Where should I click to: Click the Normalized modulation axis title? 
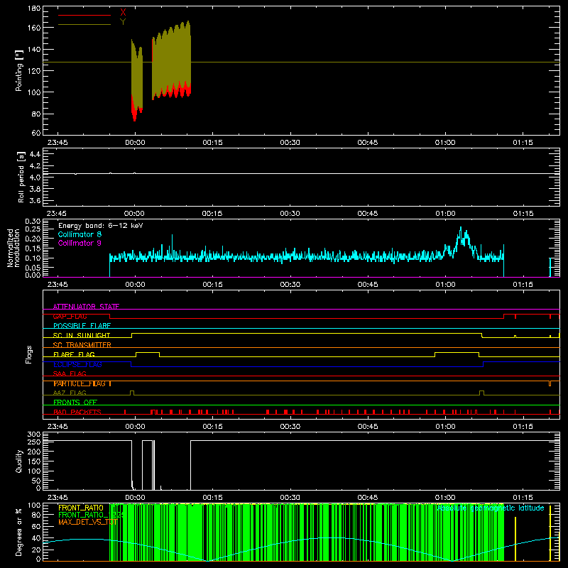pos(13,248)
